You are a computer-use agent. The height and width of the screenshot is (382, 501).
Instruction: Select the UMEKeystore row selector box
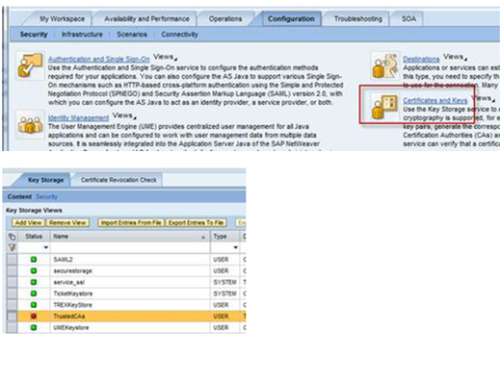[x=13, y=327]
